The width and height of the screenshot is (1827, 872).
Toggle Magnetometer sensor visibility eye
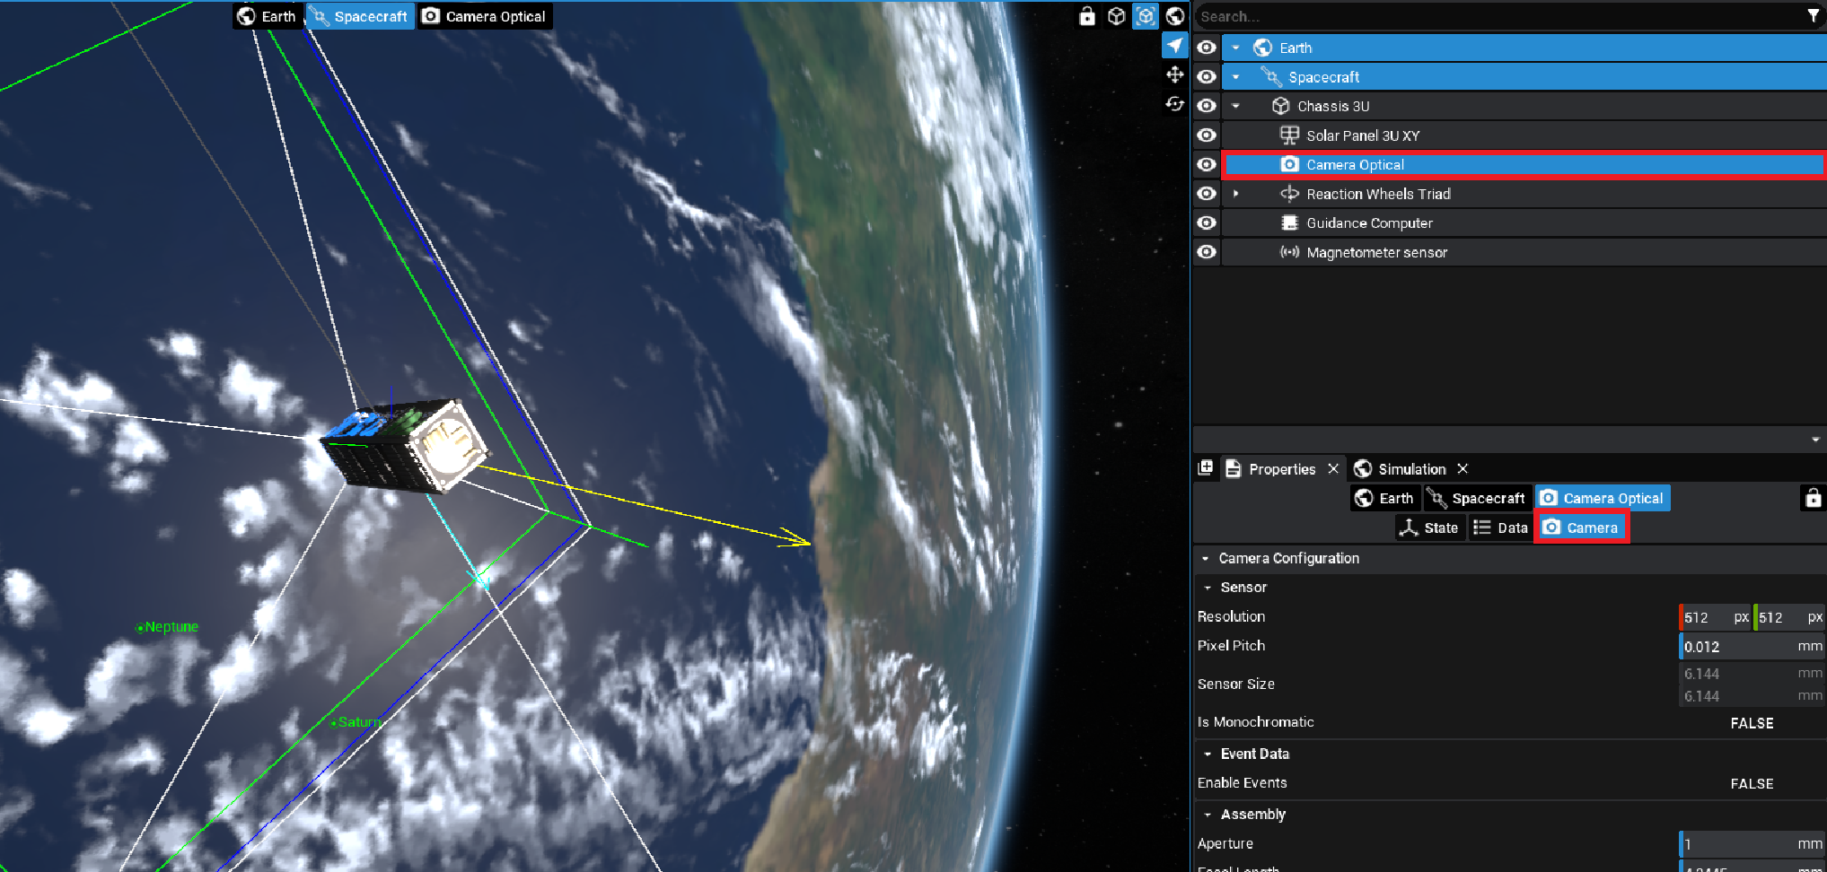[1207, 252]
